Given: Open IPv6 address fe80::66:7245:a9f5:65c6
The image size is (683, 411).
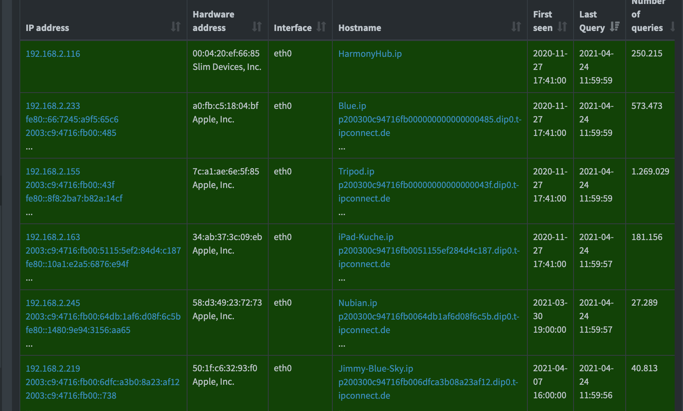Looking at the screenshot, I should click(72, 119).
